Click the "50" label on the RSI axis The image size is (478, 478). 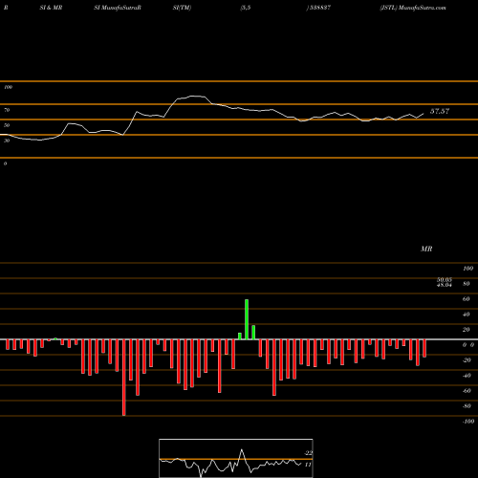pyautogui.click(x=7, y=125)
